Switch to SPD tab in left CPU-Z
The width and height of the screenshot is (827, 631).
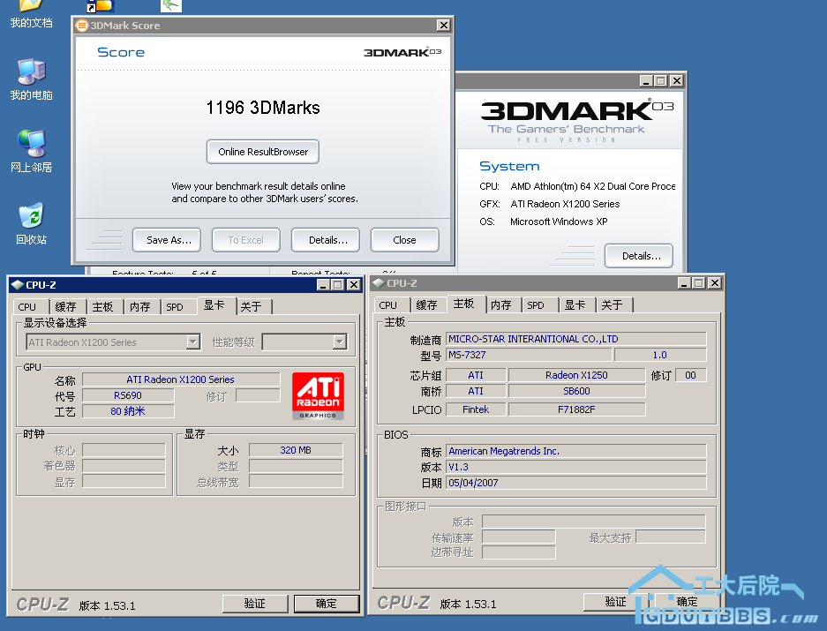[x=177, y=306]
